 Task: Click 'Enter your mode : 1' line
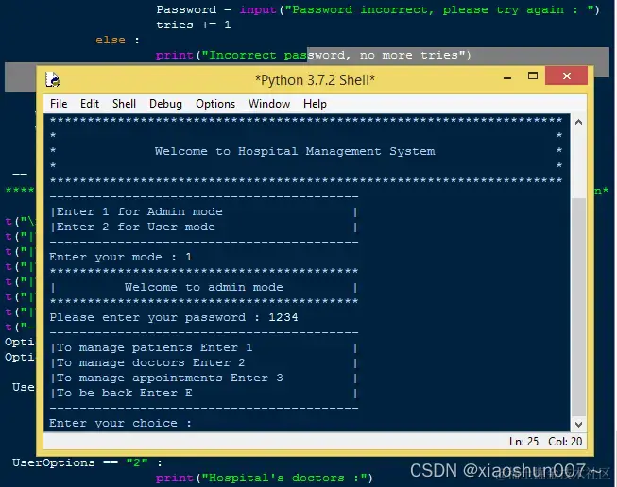(120, 257)
